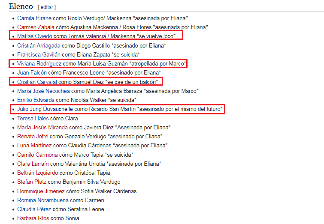Open the Juan Falcón link
Viewport: 324px width, 224px height.
pyautogui.click(x=31, y=73)
